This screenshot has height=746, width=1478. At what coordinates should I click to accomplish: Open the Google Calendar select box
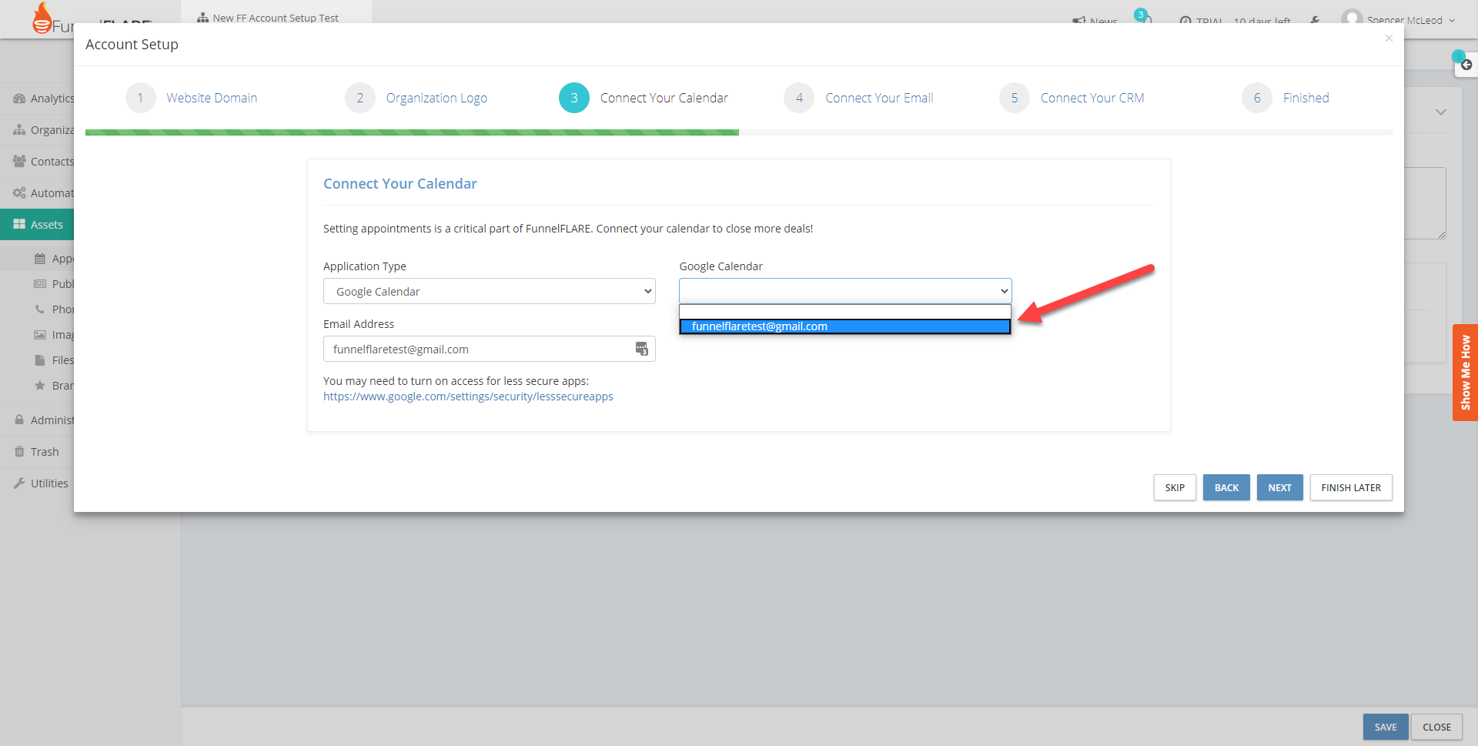844,291
